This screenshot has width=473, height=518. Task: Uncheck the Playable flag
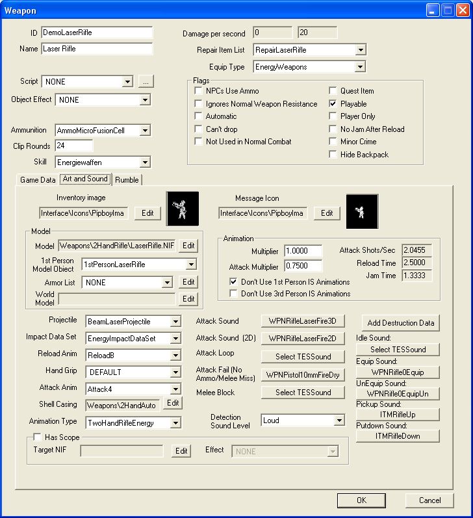tap(333, 104)
